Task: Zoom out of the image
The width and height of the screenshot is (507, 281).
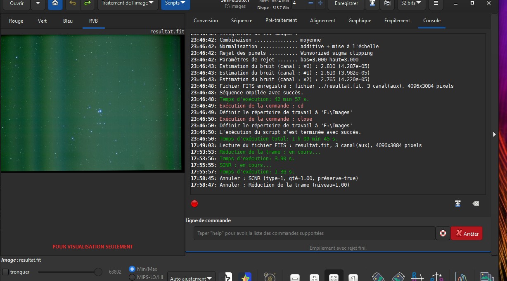Action: [295, 278]
